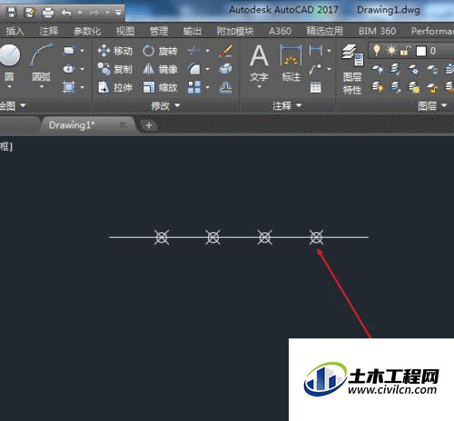Viewport: 454px width, 421px height.
Task: Toggle layer 0 lock padlock
Action: coord(406,51)
